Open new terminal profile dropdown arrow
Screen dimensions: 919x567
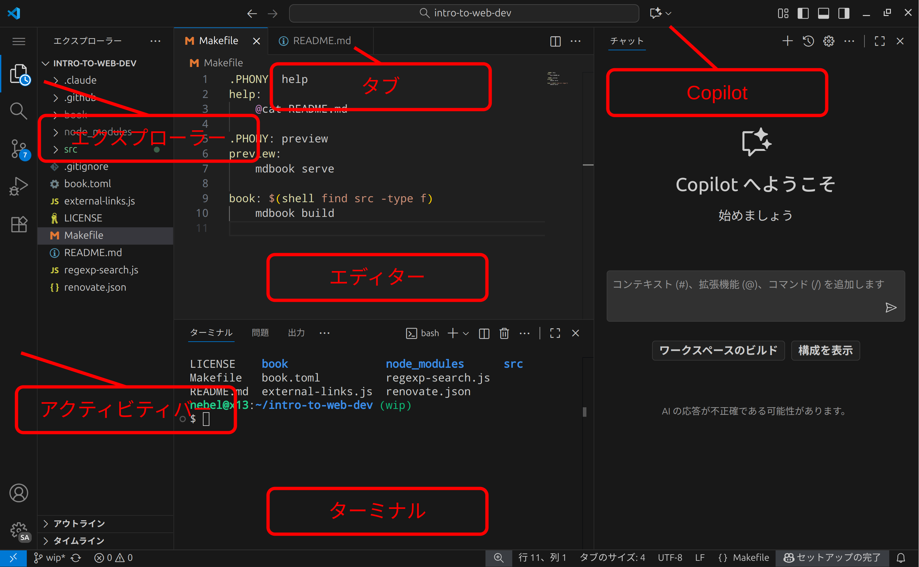466,333
